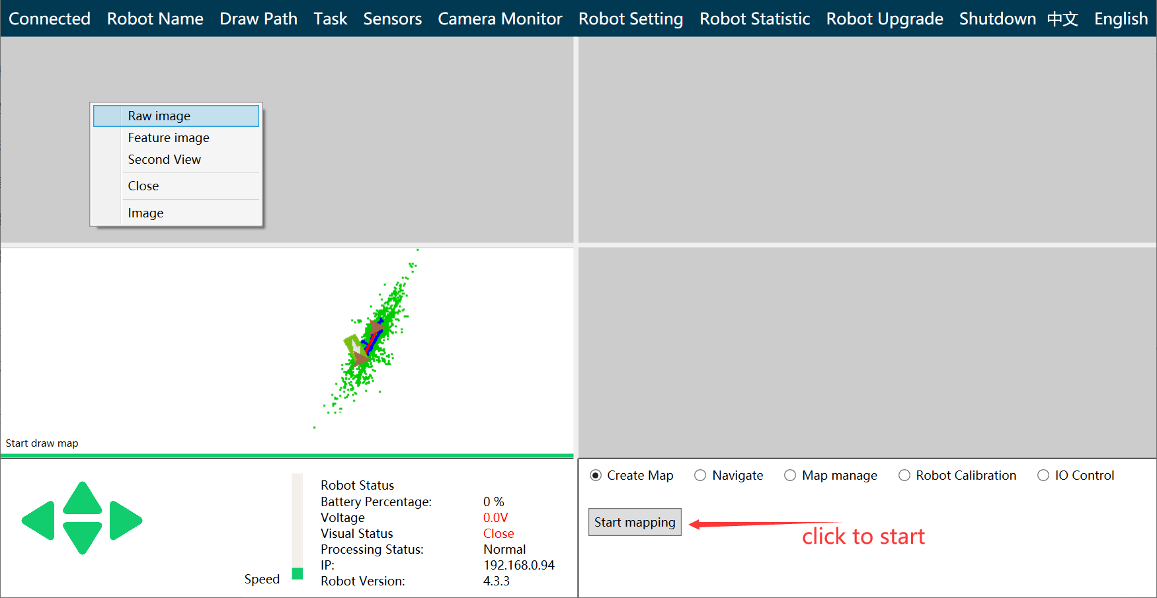This screenshot has width=1157, height=598.
Task: Select the Create Map radio button
Action: pos(596,476)
